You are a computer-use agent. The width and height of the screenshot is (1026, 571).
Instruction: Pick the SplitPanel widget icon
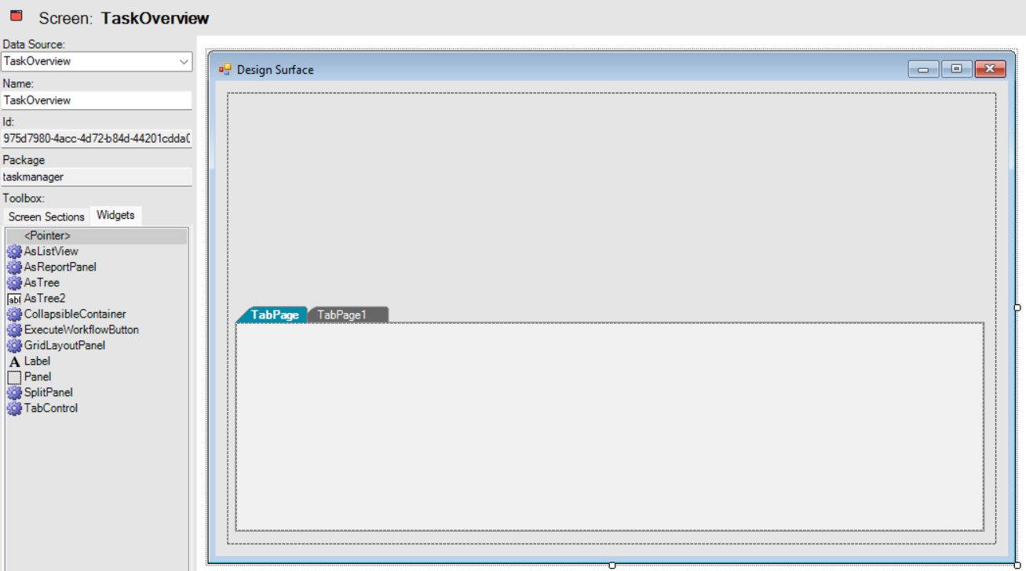pos(14,393)
